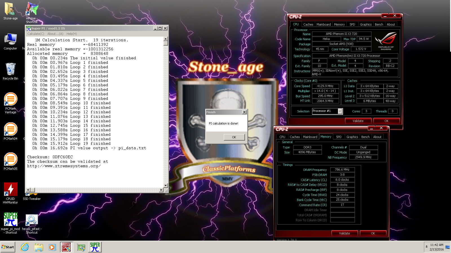Click Validate in lower CPU-Z window
The image size is (451, 253).
344,233
